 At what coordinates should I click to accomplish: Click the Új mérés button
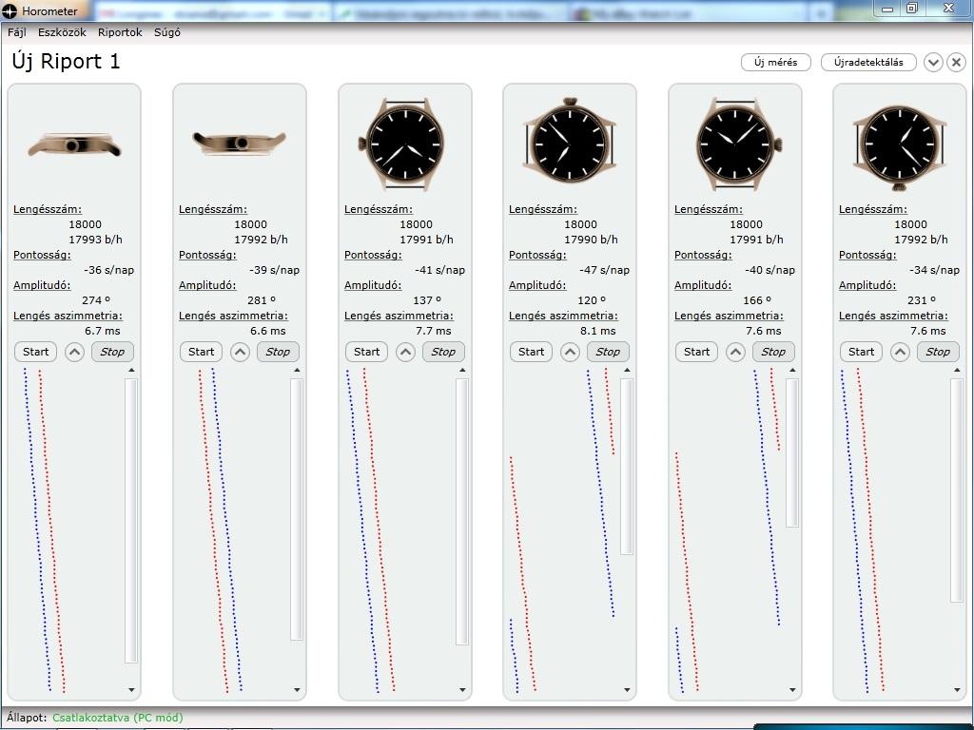pyautogui.click(x=776, y=62)
